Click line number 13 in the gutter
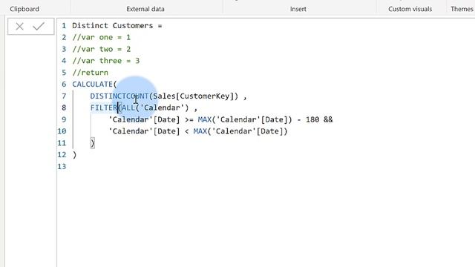This screenshot has width=475, height=267. coord(62,166)
